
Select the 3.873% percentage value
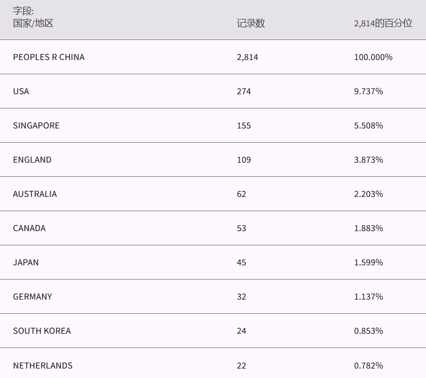tap(368, 160)
